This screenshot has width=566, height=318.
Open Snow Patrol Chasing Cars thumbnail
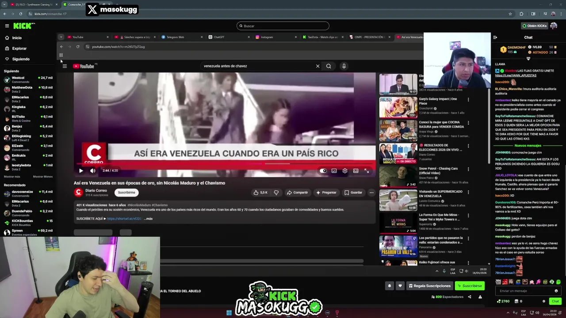coord(398,176)
